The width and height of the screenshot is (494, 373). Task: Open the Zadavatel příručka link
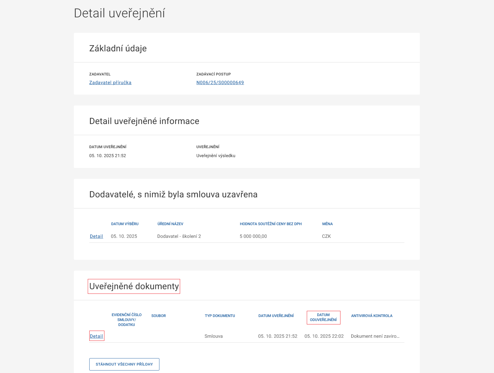(x=110, y=83)
